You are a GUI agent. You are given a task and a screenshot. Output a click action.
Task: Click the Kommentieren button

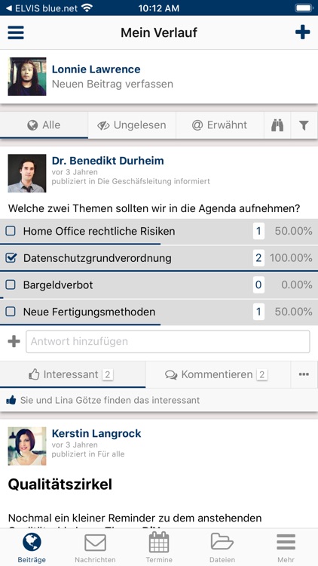pyautogui.click(x=218, y=374)
